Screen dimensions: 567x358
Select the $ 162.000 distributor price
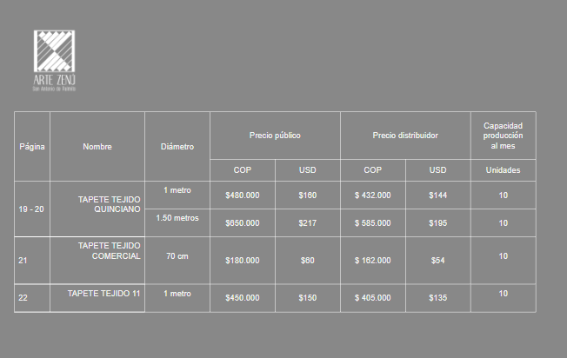point(373,261)
